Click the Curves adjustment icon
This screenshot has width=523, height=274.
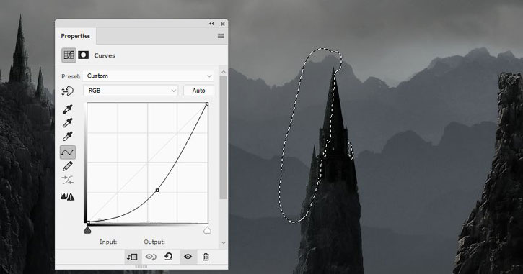[x=69, y=55]
